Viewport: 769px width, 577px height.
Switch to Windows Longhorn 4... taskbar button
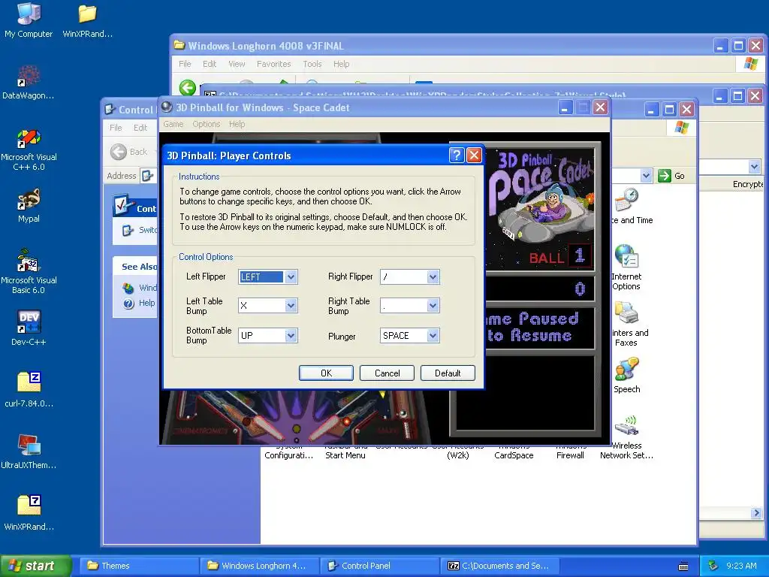(259, 566)
